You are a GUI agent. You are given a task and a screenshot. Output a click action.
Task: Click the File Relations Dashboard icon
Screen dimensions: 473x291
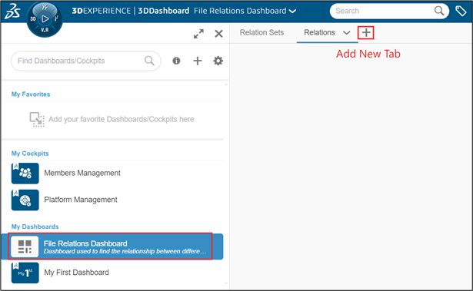(x=25, y=246)
